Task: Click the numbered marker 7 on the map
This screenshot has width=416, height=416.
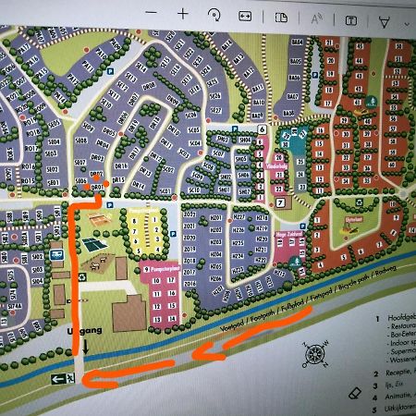Action: coord(280,202)
